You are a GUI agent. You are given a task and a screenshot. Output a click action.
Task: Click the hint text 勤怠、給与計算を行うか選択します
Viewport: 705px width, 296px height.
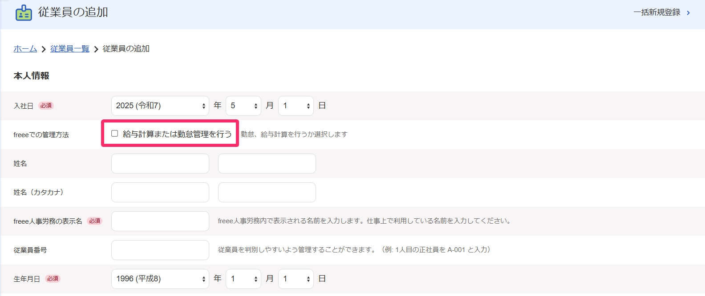294,134
